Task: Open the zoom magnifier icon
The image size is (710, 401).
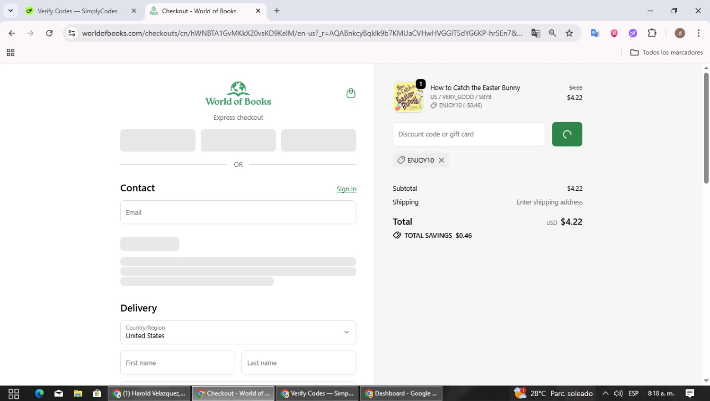Action: coord(552,33)
